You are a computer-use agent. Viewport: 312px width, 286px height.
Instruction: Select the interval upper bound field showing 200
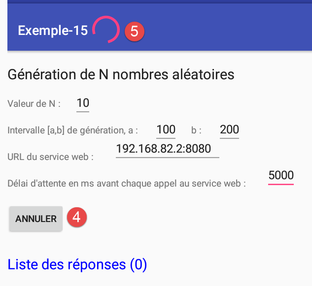tap(229, 129)
